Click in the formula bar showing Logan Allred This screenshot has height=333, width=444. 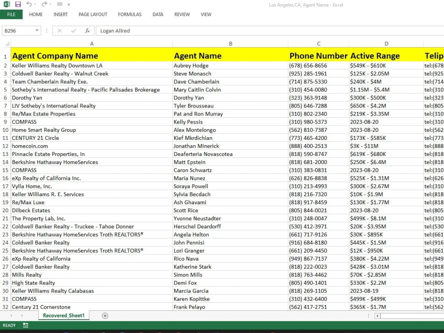[270, 31]
